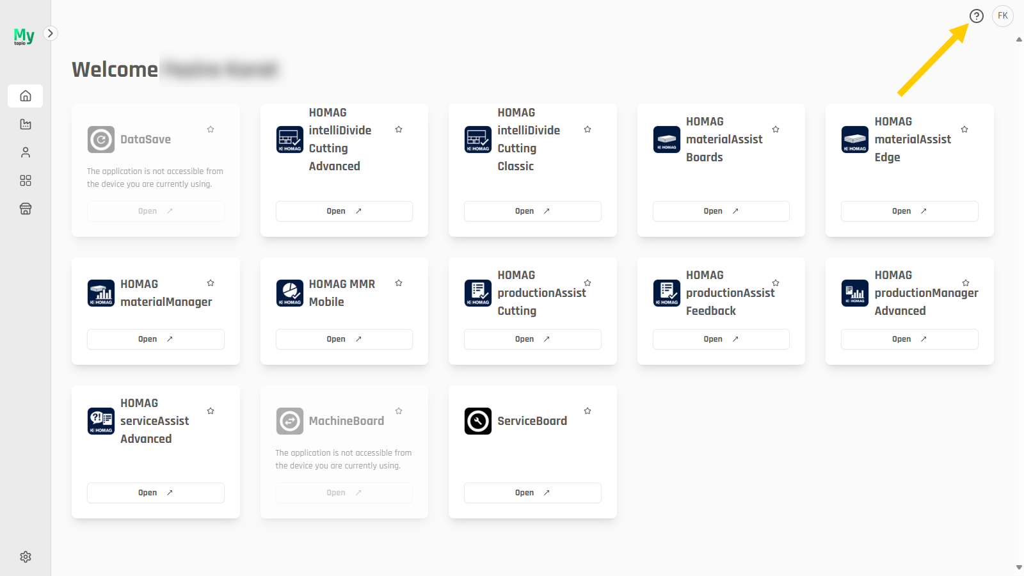
Task: Click the HOMAG serviceAssist Advanced app icon
Action: tap(101, 421)
